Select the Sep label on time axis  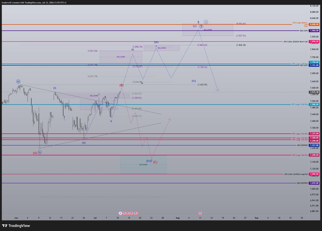click(x=256, y=218)
